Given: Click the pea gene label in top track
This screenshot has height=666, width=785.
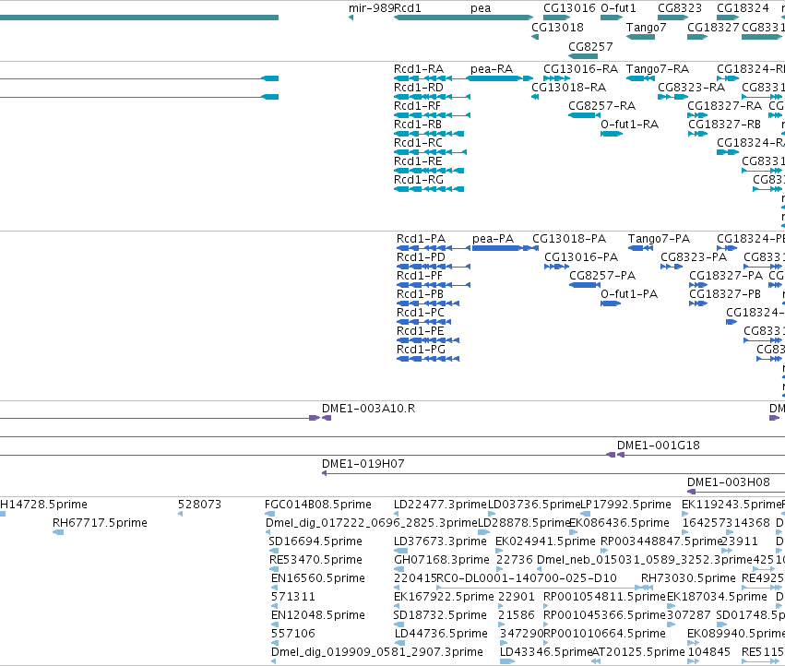Looking at the screenshot, I should [481, 8].
